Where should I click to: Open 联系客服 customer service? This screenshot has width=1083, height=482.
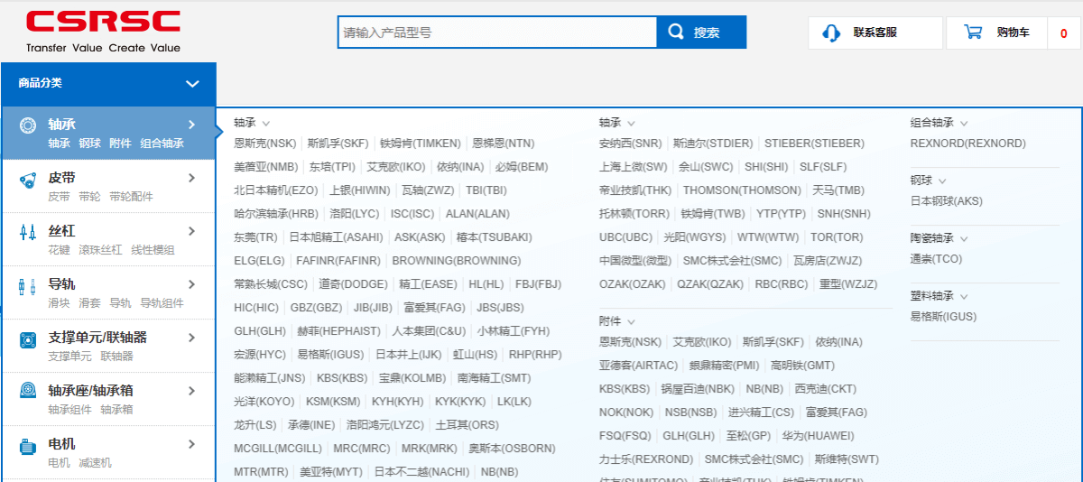pyautogui.click(x=875, y=32)
